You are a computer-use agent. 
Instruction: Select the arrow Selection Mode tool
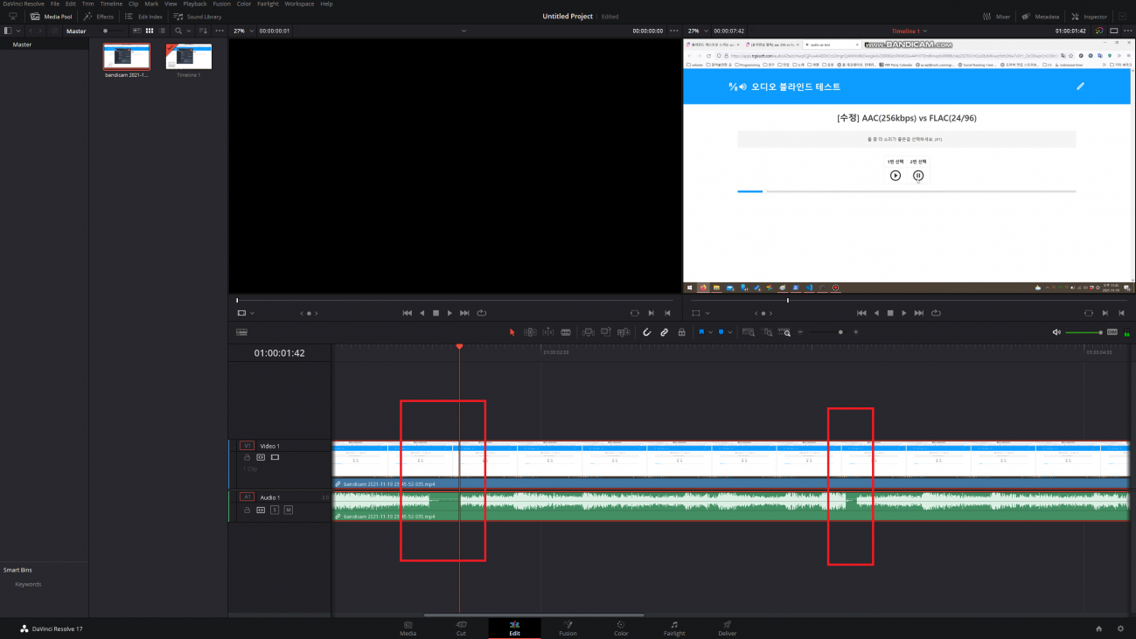click(513, 332)
